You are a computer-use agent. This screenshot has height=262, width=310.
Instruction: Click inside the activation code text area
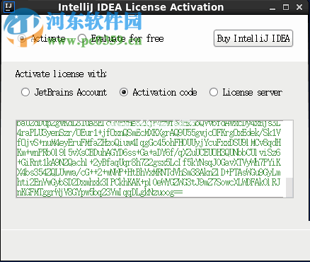click(151, 159)
